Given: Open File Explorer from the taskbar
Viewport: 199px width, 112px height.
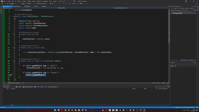Looking at the screenshot, I should tap(79, 110).
